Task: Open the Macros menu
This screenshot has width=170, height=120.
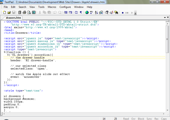Action: coord(52,7)
